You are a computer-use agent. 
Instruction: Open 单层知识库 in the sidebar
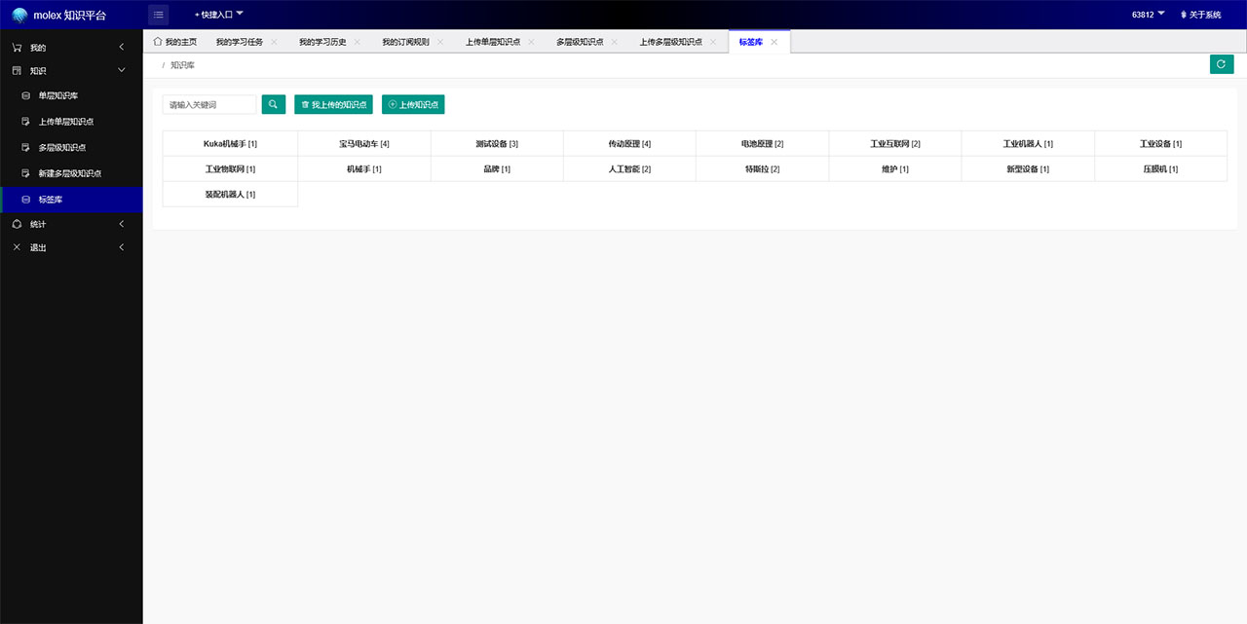point(64,96)
